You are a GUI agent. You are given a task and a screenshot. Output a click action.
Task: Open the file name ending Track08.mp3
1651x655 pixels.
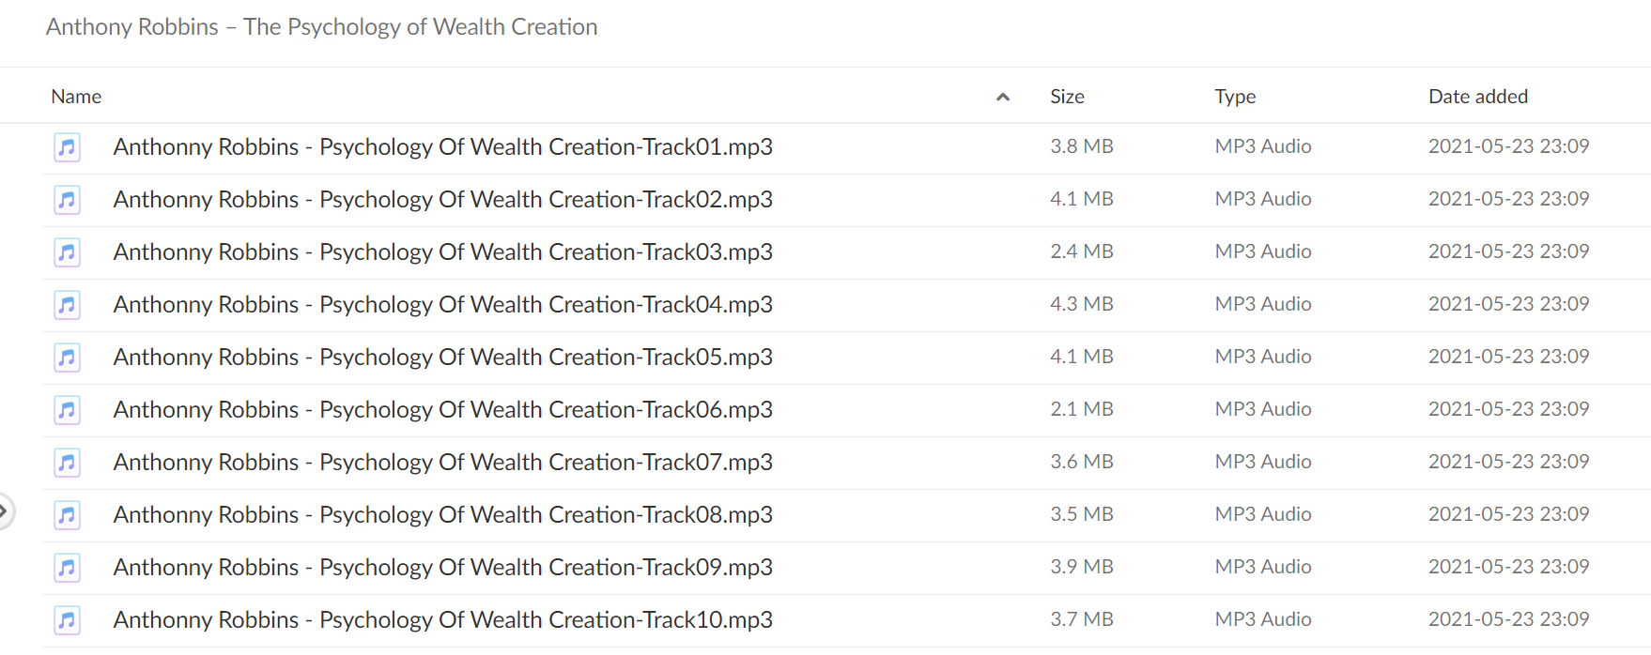coord(443,515)
